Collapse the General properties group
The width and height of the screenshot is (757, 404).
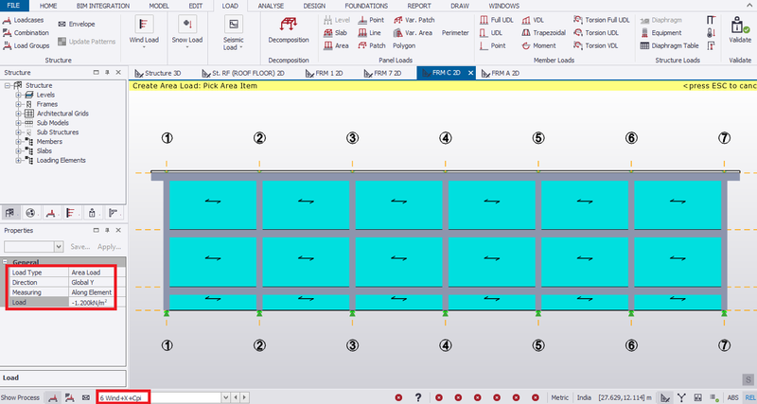tap(6, 263)
